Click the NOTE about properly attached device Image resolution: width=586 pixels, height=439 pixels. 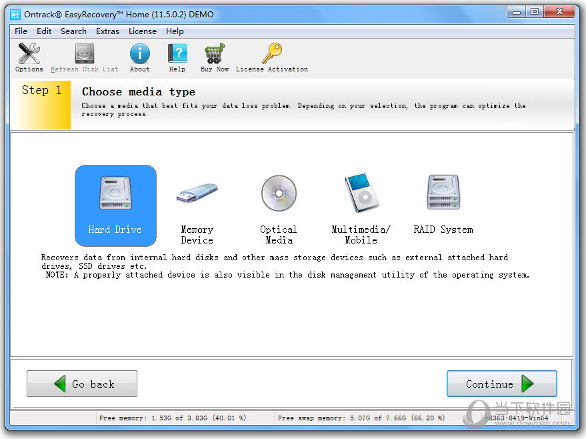[287, 276]
